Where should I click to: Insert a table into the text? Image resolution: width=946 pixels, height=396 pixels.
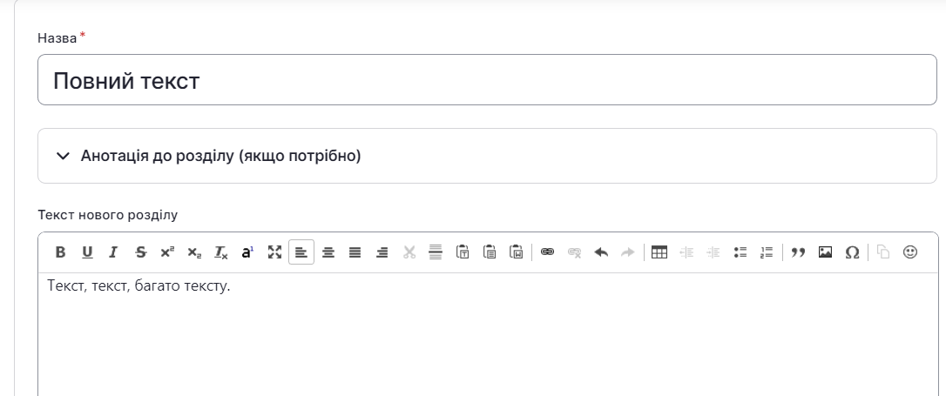coord(659,252)
